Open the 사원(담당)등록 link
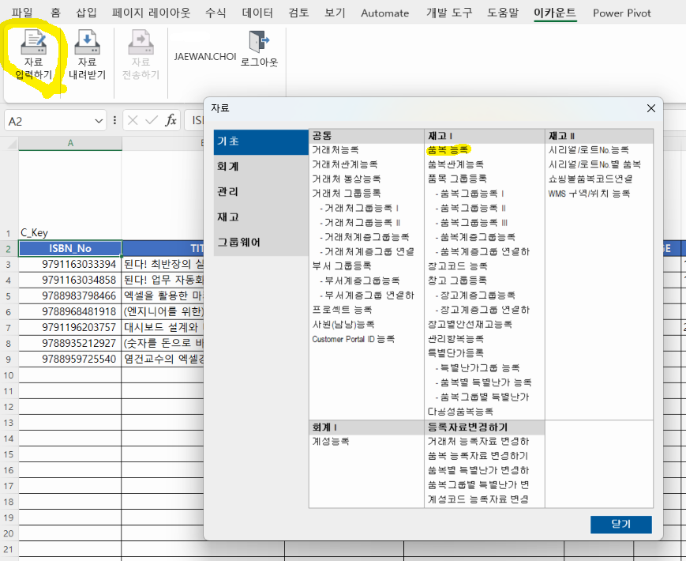The image size is (686, 561). click(x=343, y=324)
